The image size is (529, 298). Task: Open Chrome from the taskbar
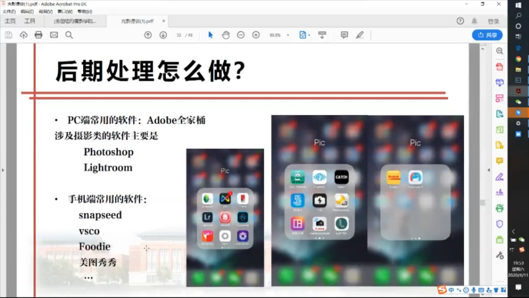pyautogui.click(x=518, y=59)
